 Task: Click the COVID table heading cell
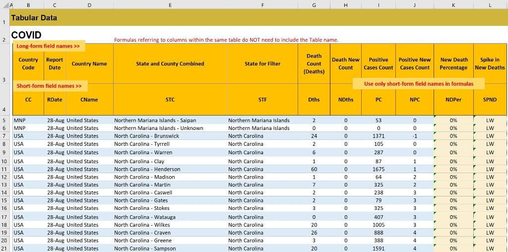pos(26,35)
